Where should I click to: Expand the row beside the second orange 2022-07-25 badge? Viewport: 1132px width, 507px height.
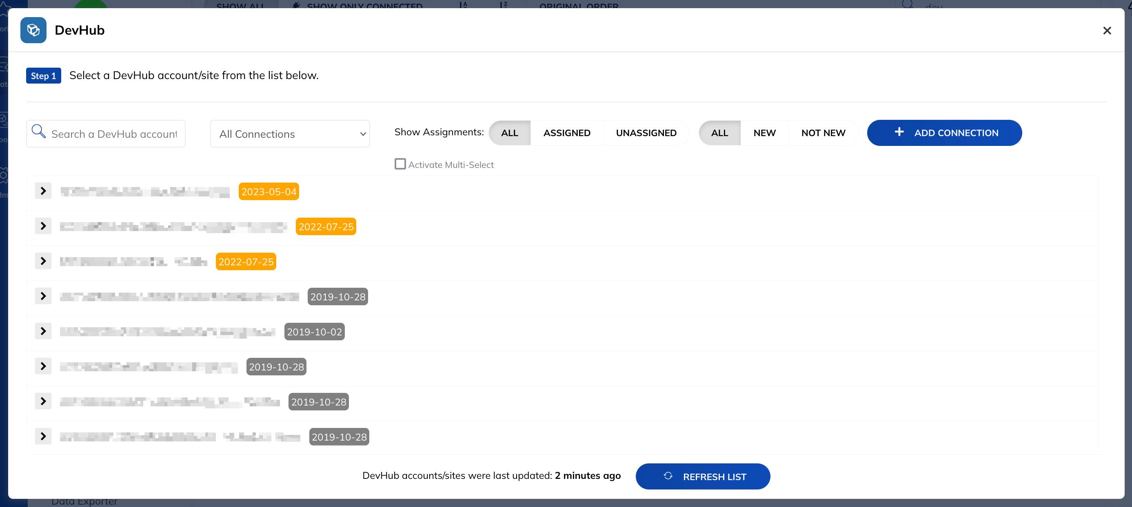tap(43, 261)
